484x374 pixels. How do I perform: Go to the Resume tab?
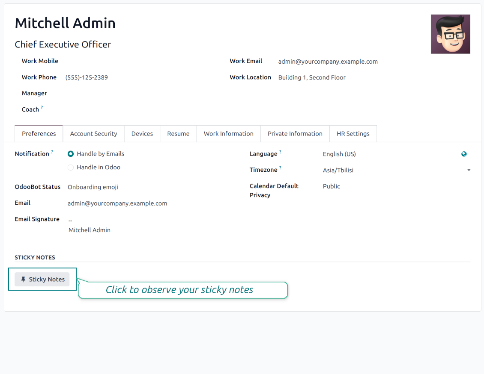click(x=178, y=134)
